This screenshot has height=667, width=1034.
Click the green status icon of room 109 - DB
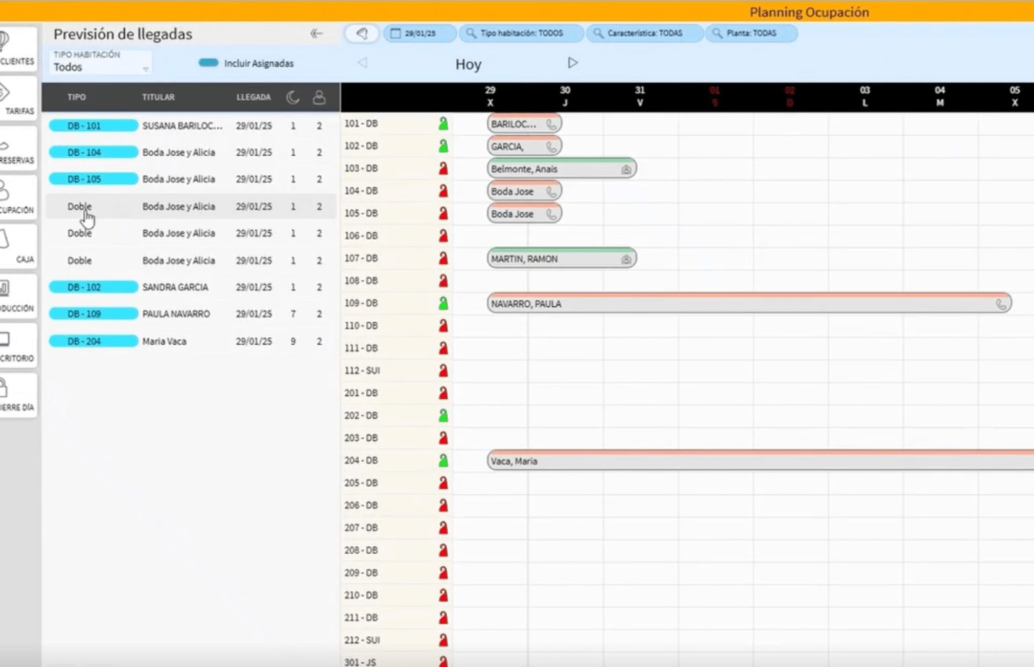pos(443,302)
